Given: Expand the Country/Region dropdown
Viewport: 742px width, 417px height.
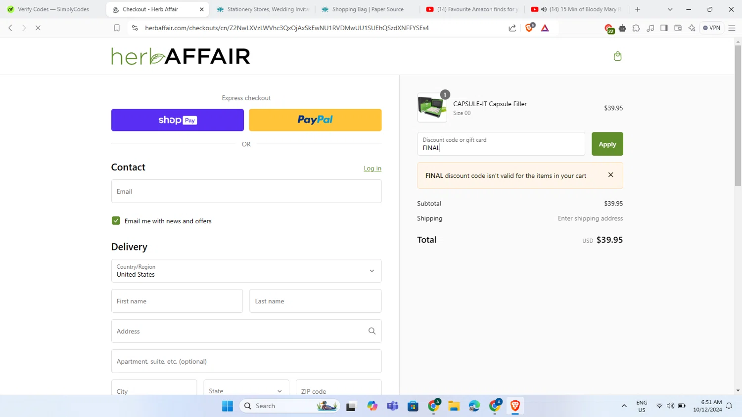Looking at the screenshot, I should [x=246, y=271].
